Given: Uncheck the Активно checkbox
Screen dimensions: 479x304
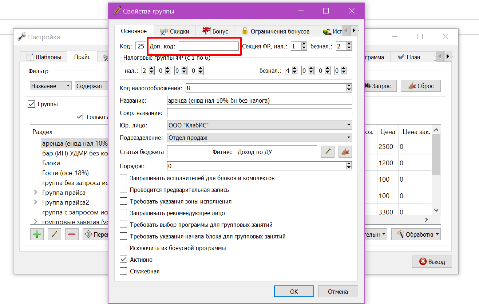Looking at the screenshot, I should click(123, 260).
